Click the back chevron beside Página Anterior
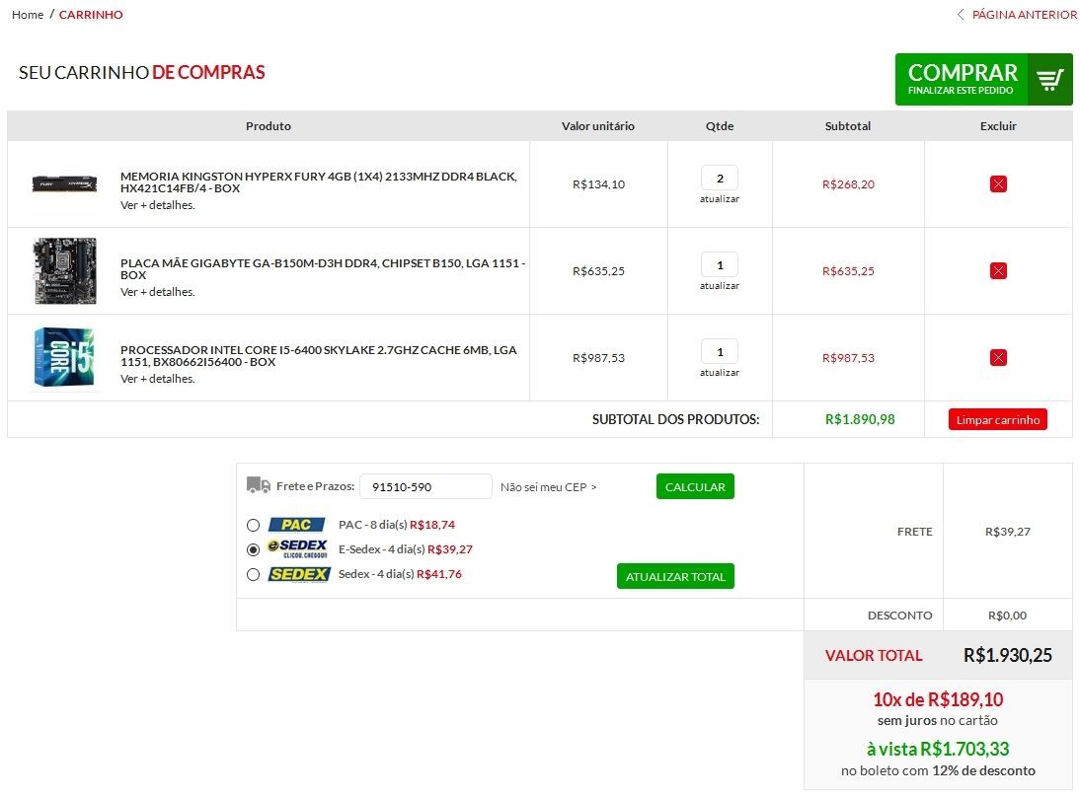 pyautogui.click(x=961, y=15)
